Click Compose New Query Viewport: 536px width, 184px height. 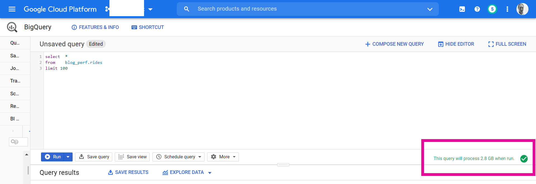pos(394,44)
